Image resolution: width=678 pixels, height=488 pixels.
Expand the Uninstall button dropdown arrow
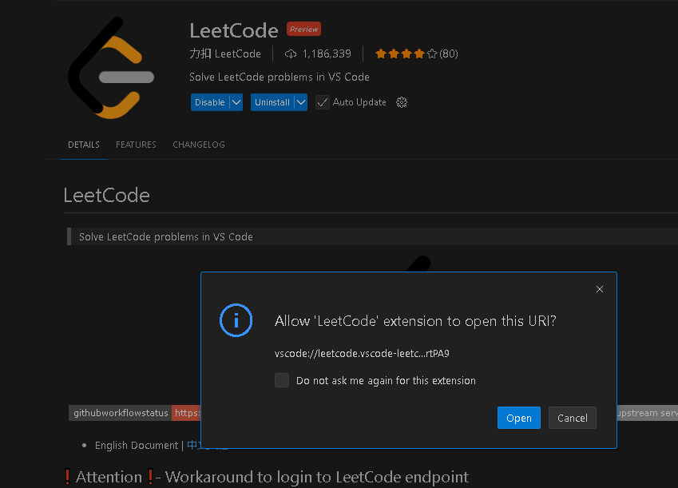300,102
